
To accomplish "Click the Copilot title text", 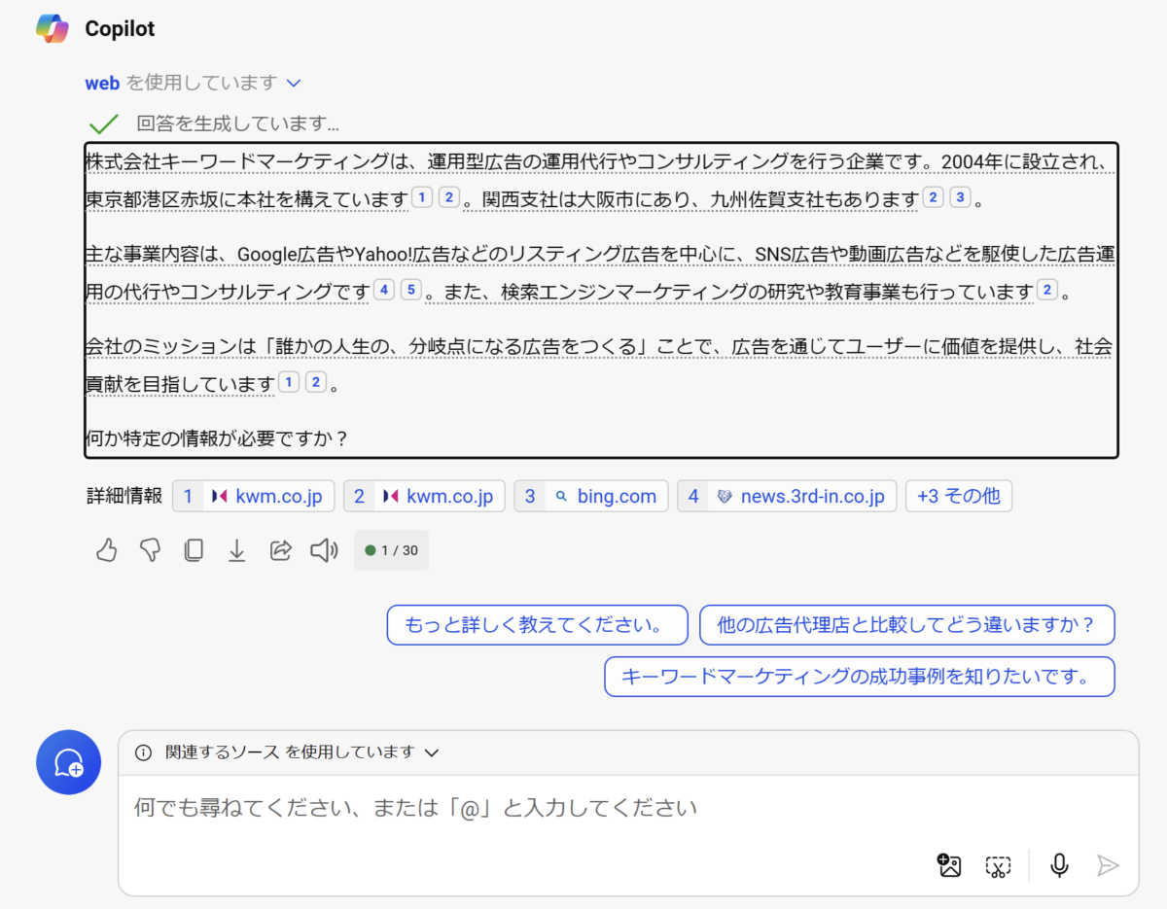I will 120,29.
